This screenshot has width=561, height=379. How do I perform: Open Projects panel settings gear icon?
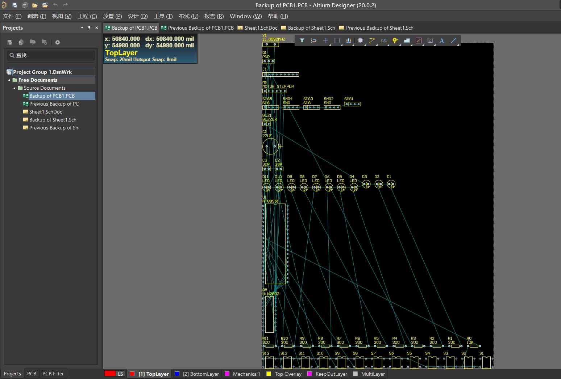coord(58,42)
